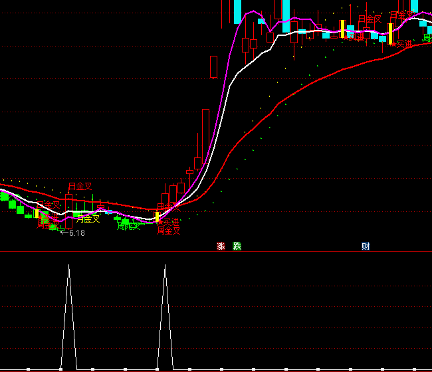The height and width of the screenshot is (372, 432).
Task: Click the 日金叉 label above the left candles
Action: pos(80,187)
